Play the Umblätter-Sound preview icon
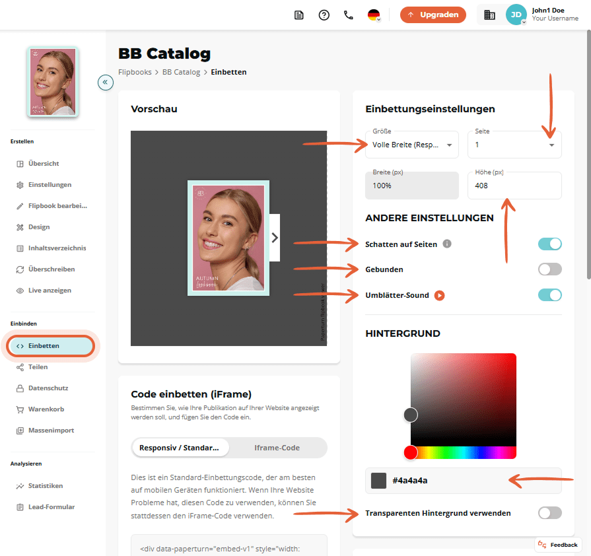Image resolution: width=591 pixels, height=556 pixels. click(x=439, y=295)
